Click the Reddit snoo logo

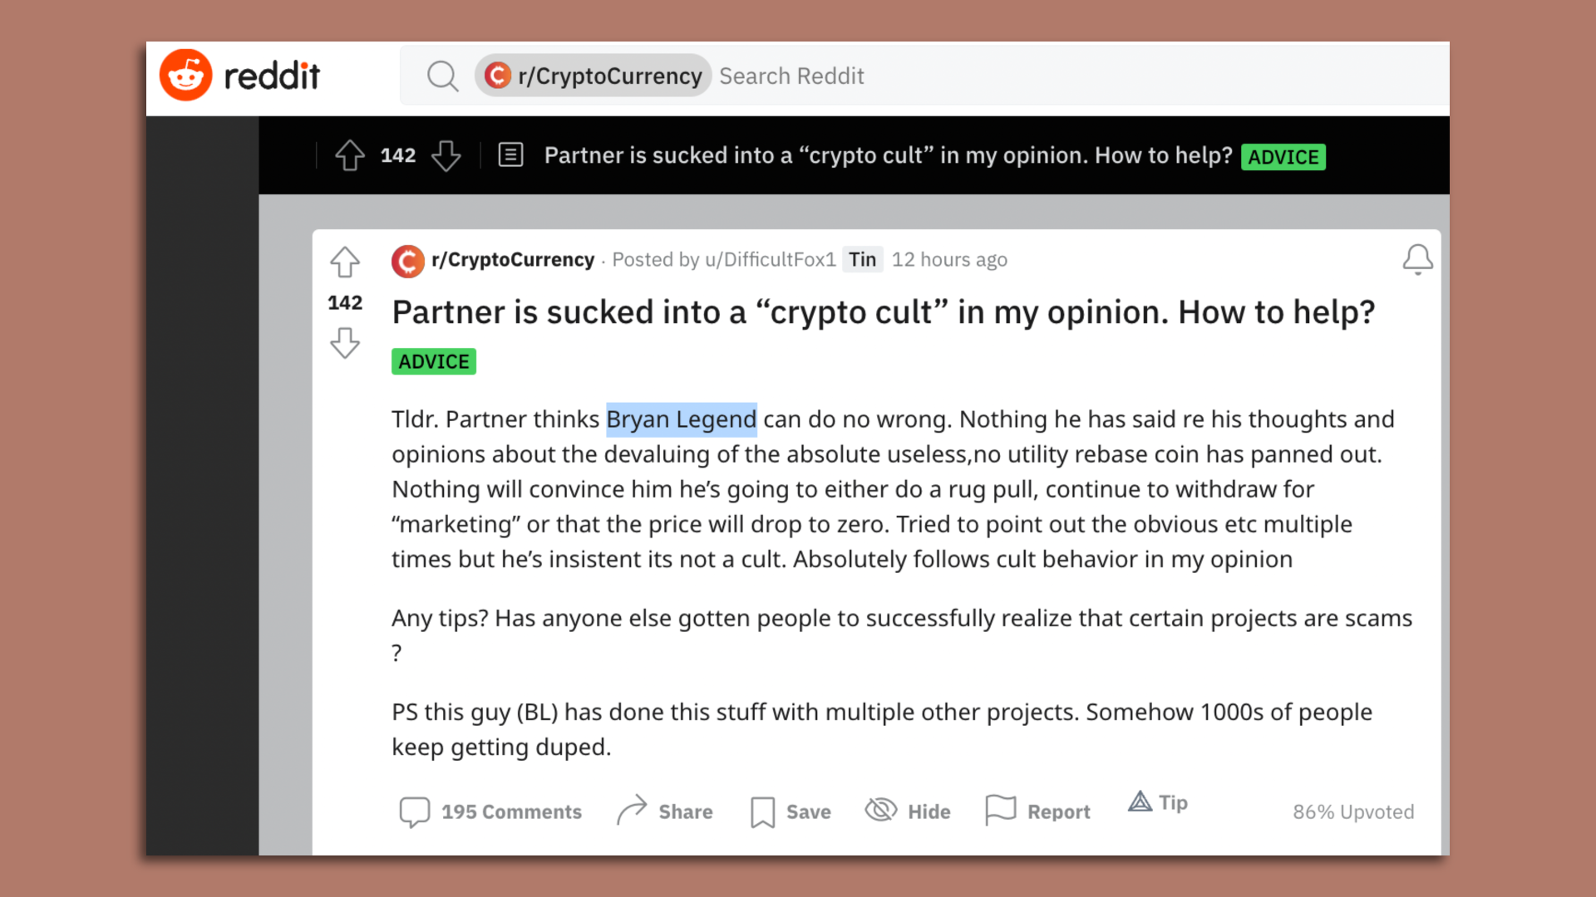coord(186,75)
